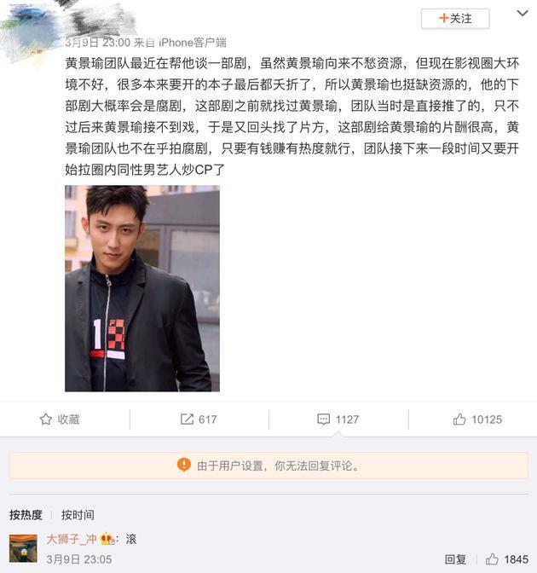The width and height of the screenshot is (537, 573).
Task: Click the membership badge next to username
Action: click(107, 539)
